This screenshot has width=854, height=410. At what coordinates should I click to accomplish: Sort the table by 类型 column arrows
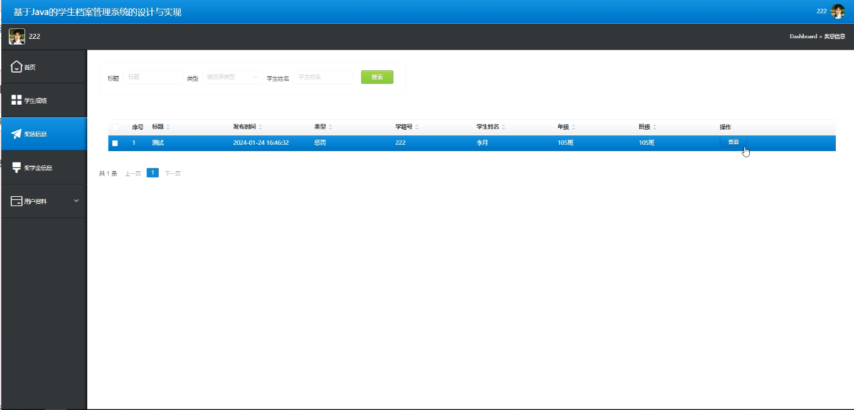331,127
